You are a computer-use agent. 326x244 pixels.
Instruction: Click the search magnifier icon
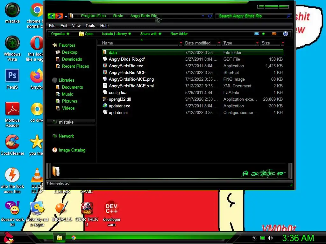pos(288,16)
